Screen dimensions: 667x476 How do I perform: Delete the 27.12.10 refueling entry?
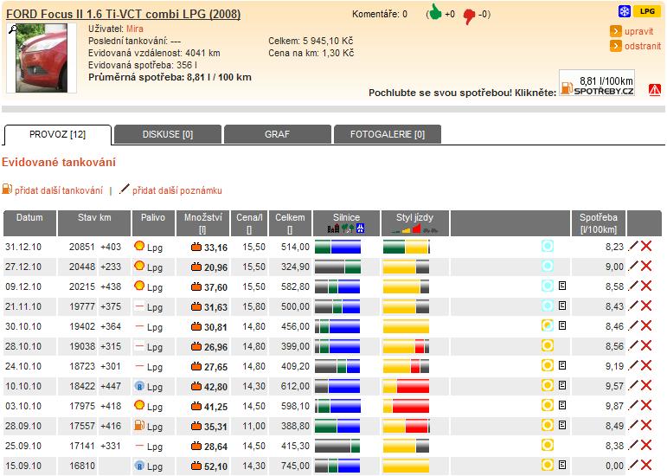[646, 267]
